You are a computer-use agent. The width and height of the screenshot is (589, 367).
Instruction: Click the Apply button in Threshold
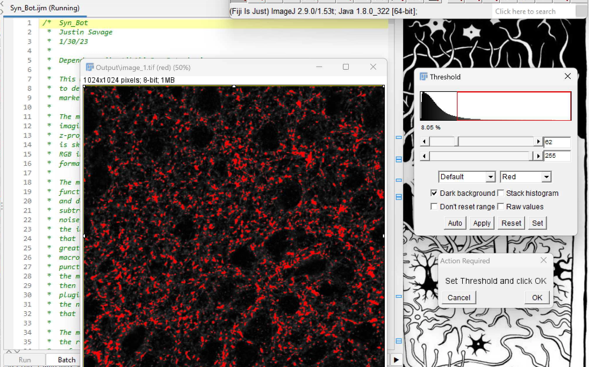482,223
